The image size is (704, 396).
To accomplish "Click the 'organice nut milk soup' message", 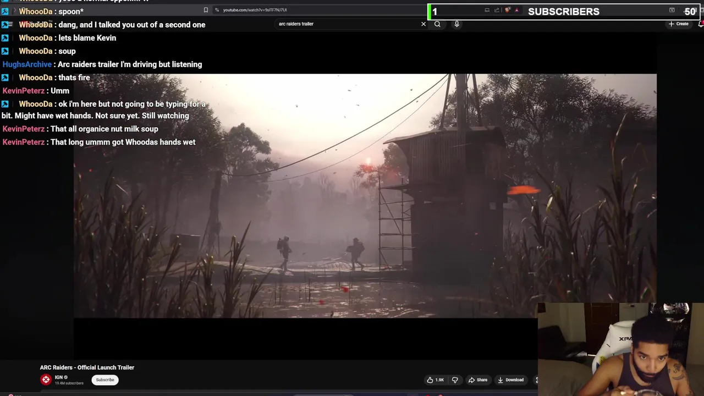I will (80, 129).
